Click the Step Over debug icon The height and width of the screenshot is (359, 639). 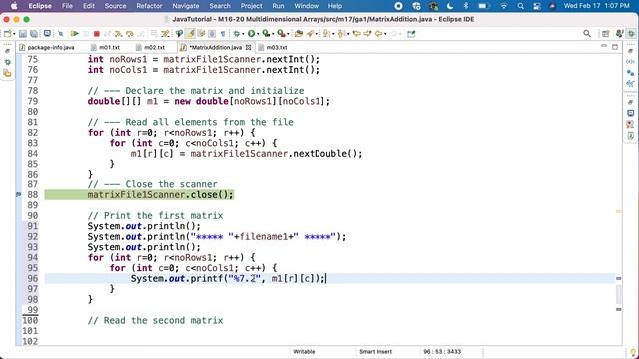(129, 34)
